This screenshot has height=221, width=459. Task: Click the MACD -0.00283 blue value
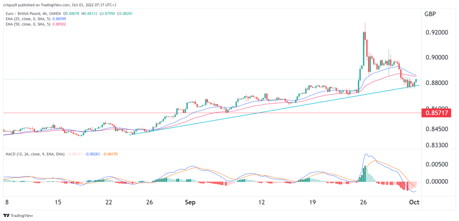tap(93, 154)
